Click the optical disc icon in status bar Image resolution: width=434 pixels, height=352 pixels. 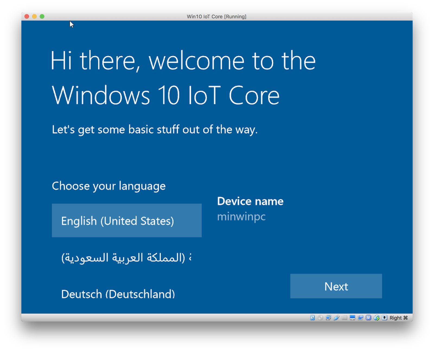pyautogui.click(x=320, y=318)
